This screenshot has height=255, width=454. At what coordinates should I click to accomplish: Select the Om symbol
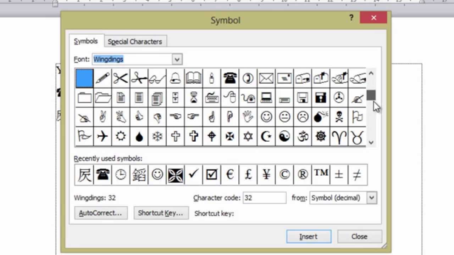[303, 136]
